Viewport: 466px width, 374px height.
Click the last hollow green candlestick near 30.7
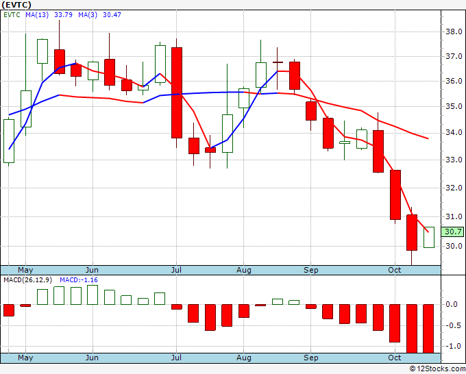point(429,237)
